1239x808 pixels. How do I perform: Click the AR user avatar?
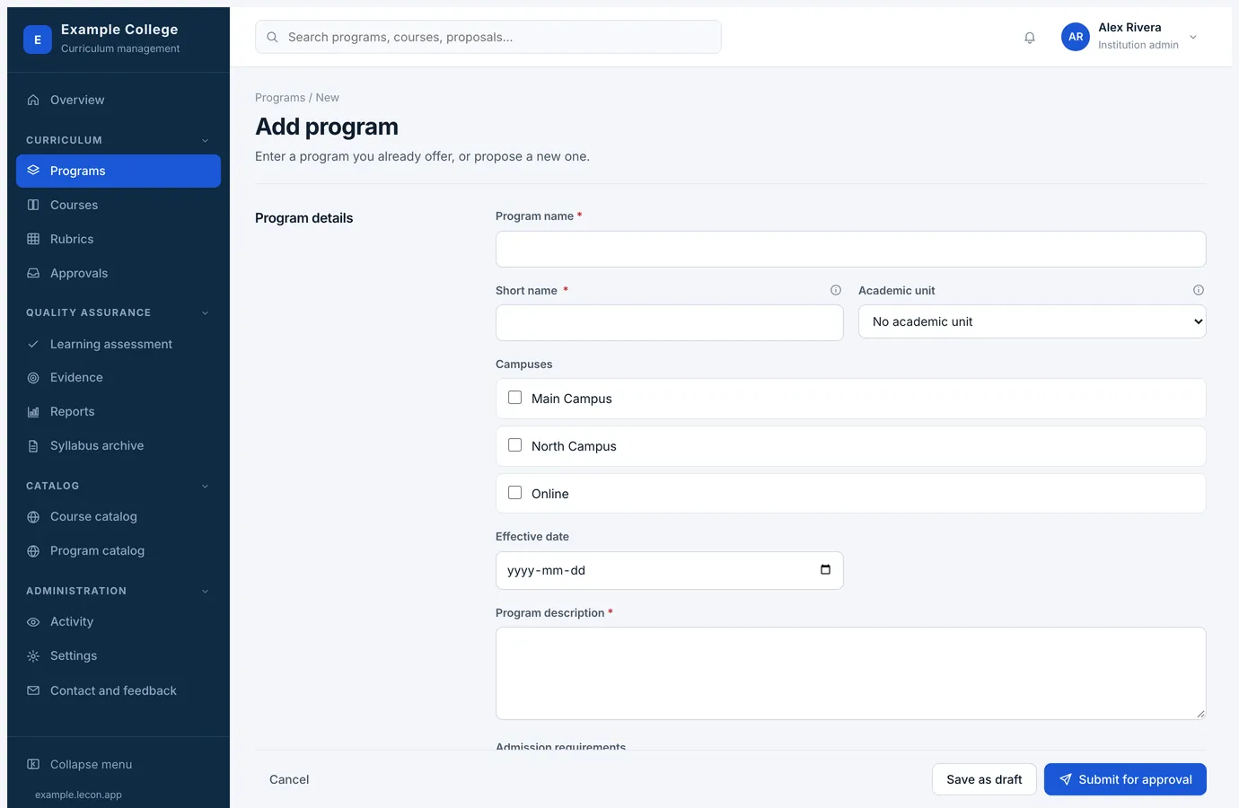pyautogui.click(x=1076, y=37)
